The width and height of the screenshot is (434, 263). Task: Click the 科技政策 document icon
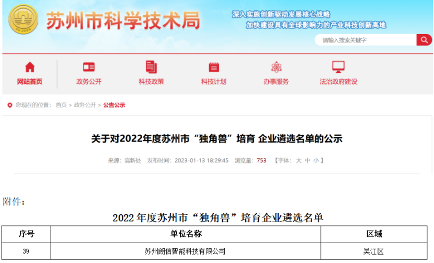(151, 67)
